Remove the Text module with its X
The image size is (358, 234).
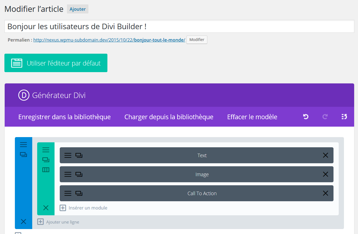[325, 155]
